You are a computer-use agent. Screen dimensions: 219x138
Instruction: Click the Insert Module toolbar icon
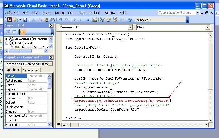[x=16, y=20]
